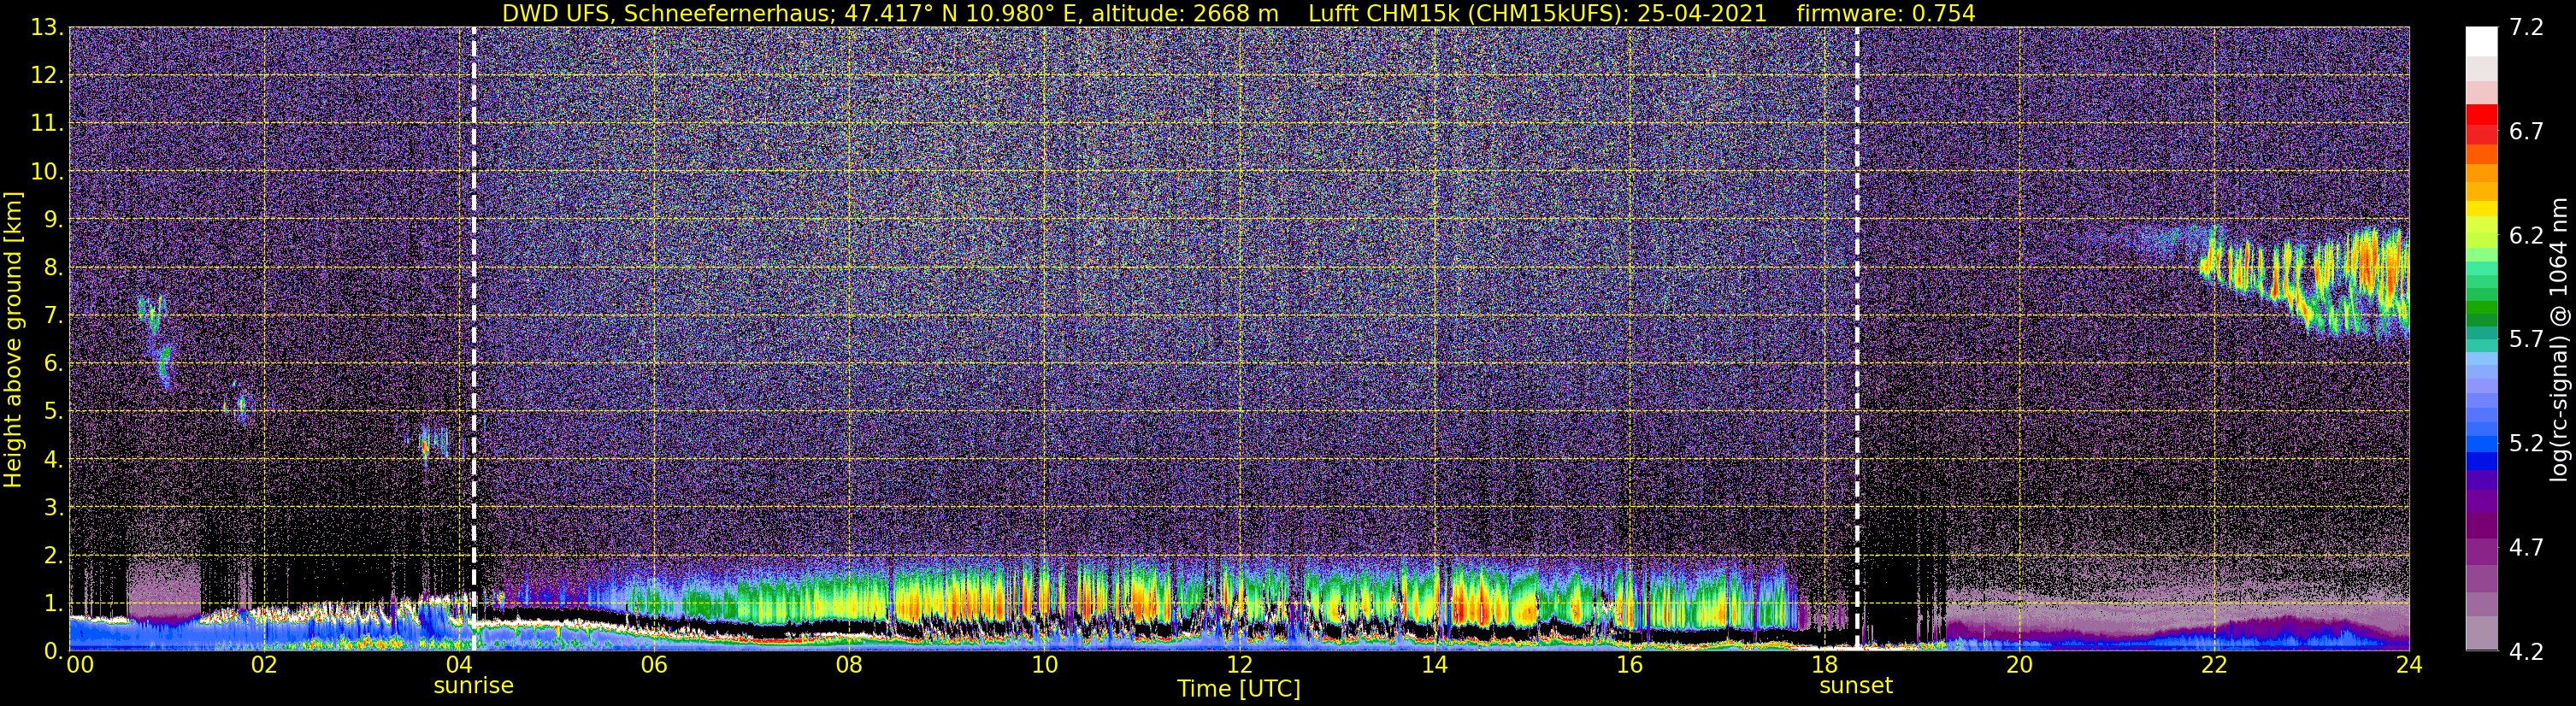Image resolution: width=2576 pixels, height=706 pixels.
Task: Click the "08" tick label on the time axis
Action: tap(849, 665)
